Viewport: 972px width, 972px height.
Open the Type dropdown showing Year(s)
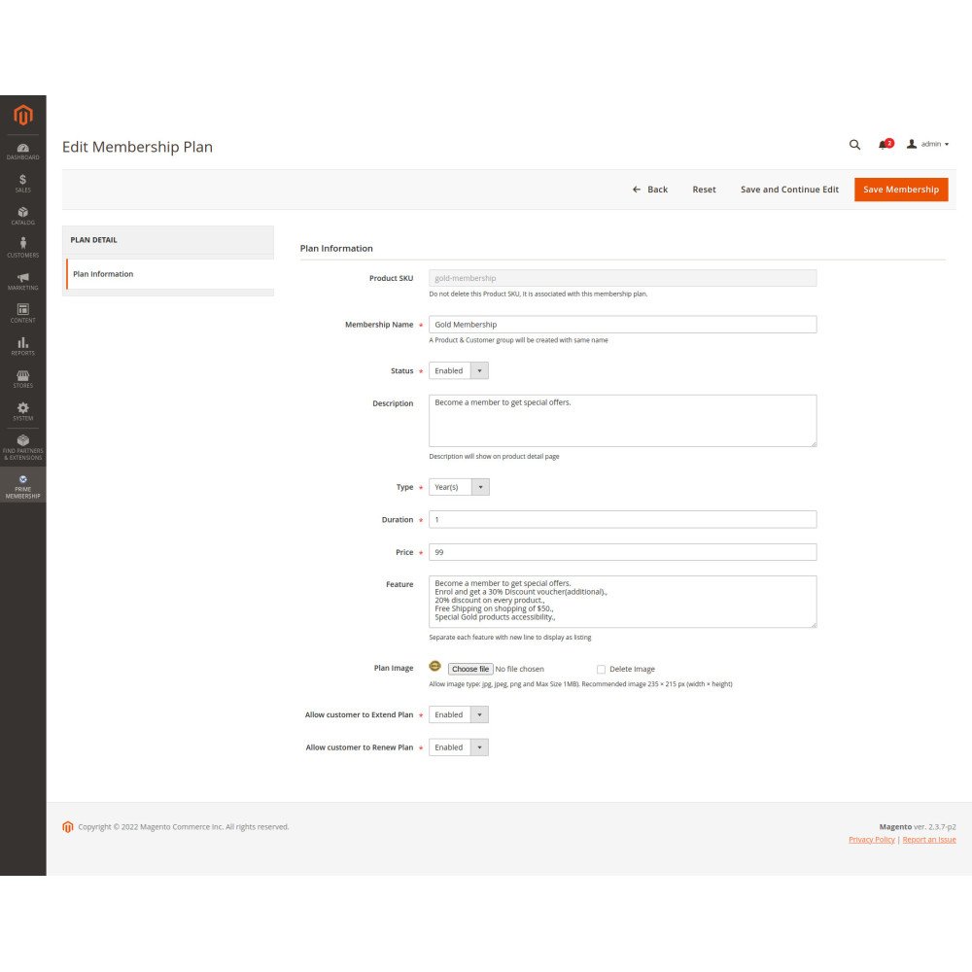(460, 487)
